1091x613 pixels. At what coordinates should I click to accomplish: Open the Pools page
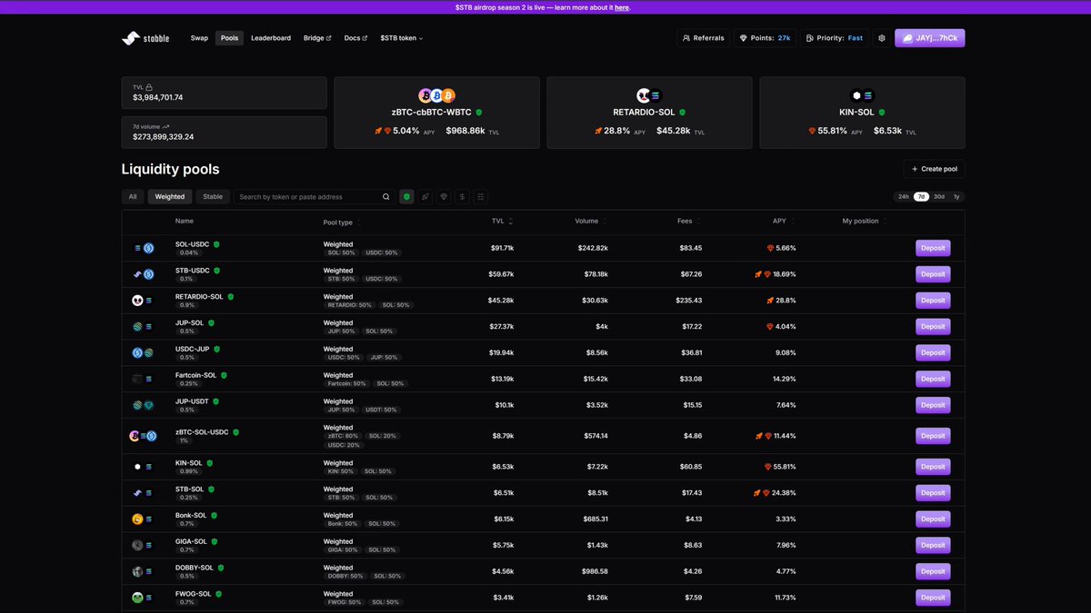click(229, 38)
